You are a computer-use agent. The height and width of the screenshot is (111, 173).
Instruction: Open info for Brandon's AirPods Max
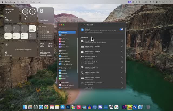click(122, 62)
